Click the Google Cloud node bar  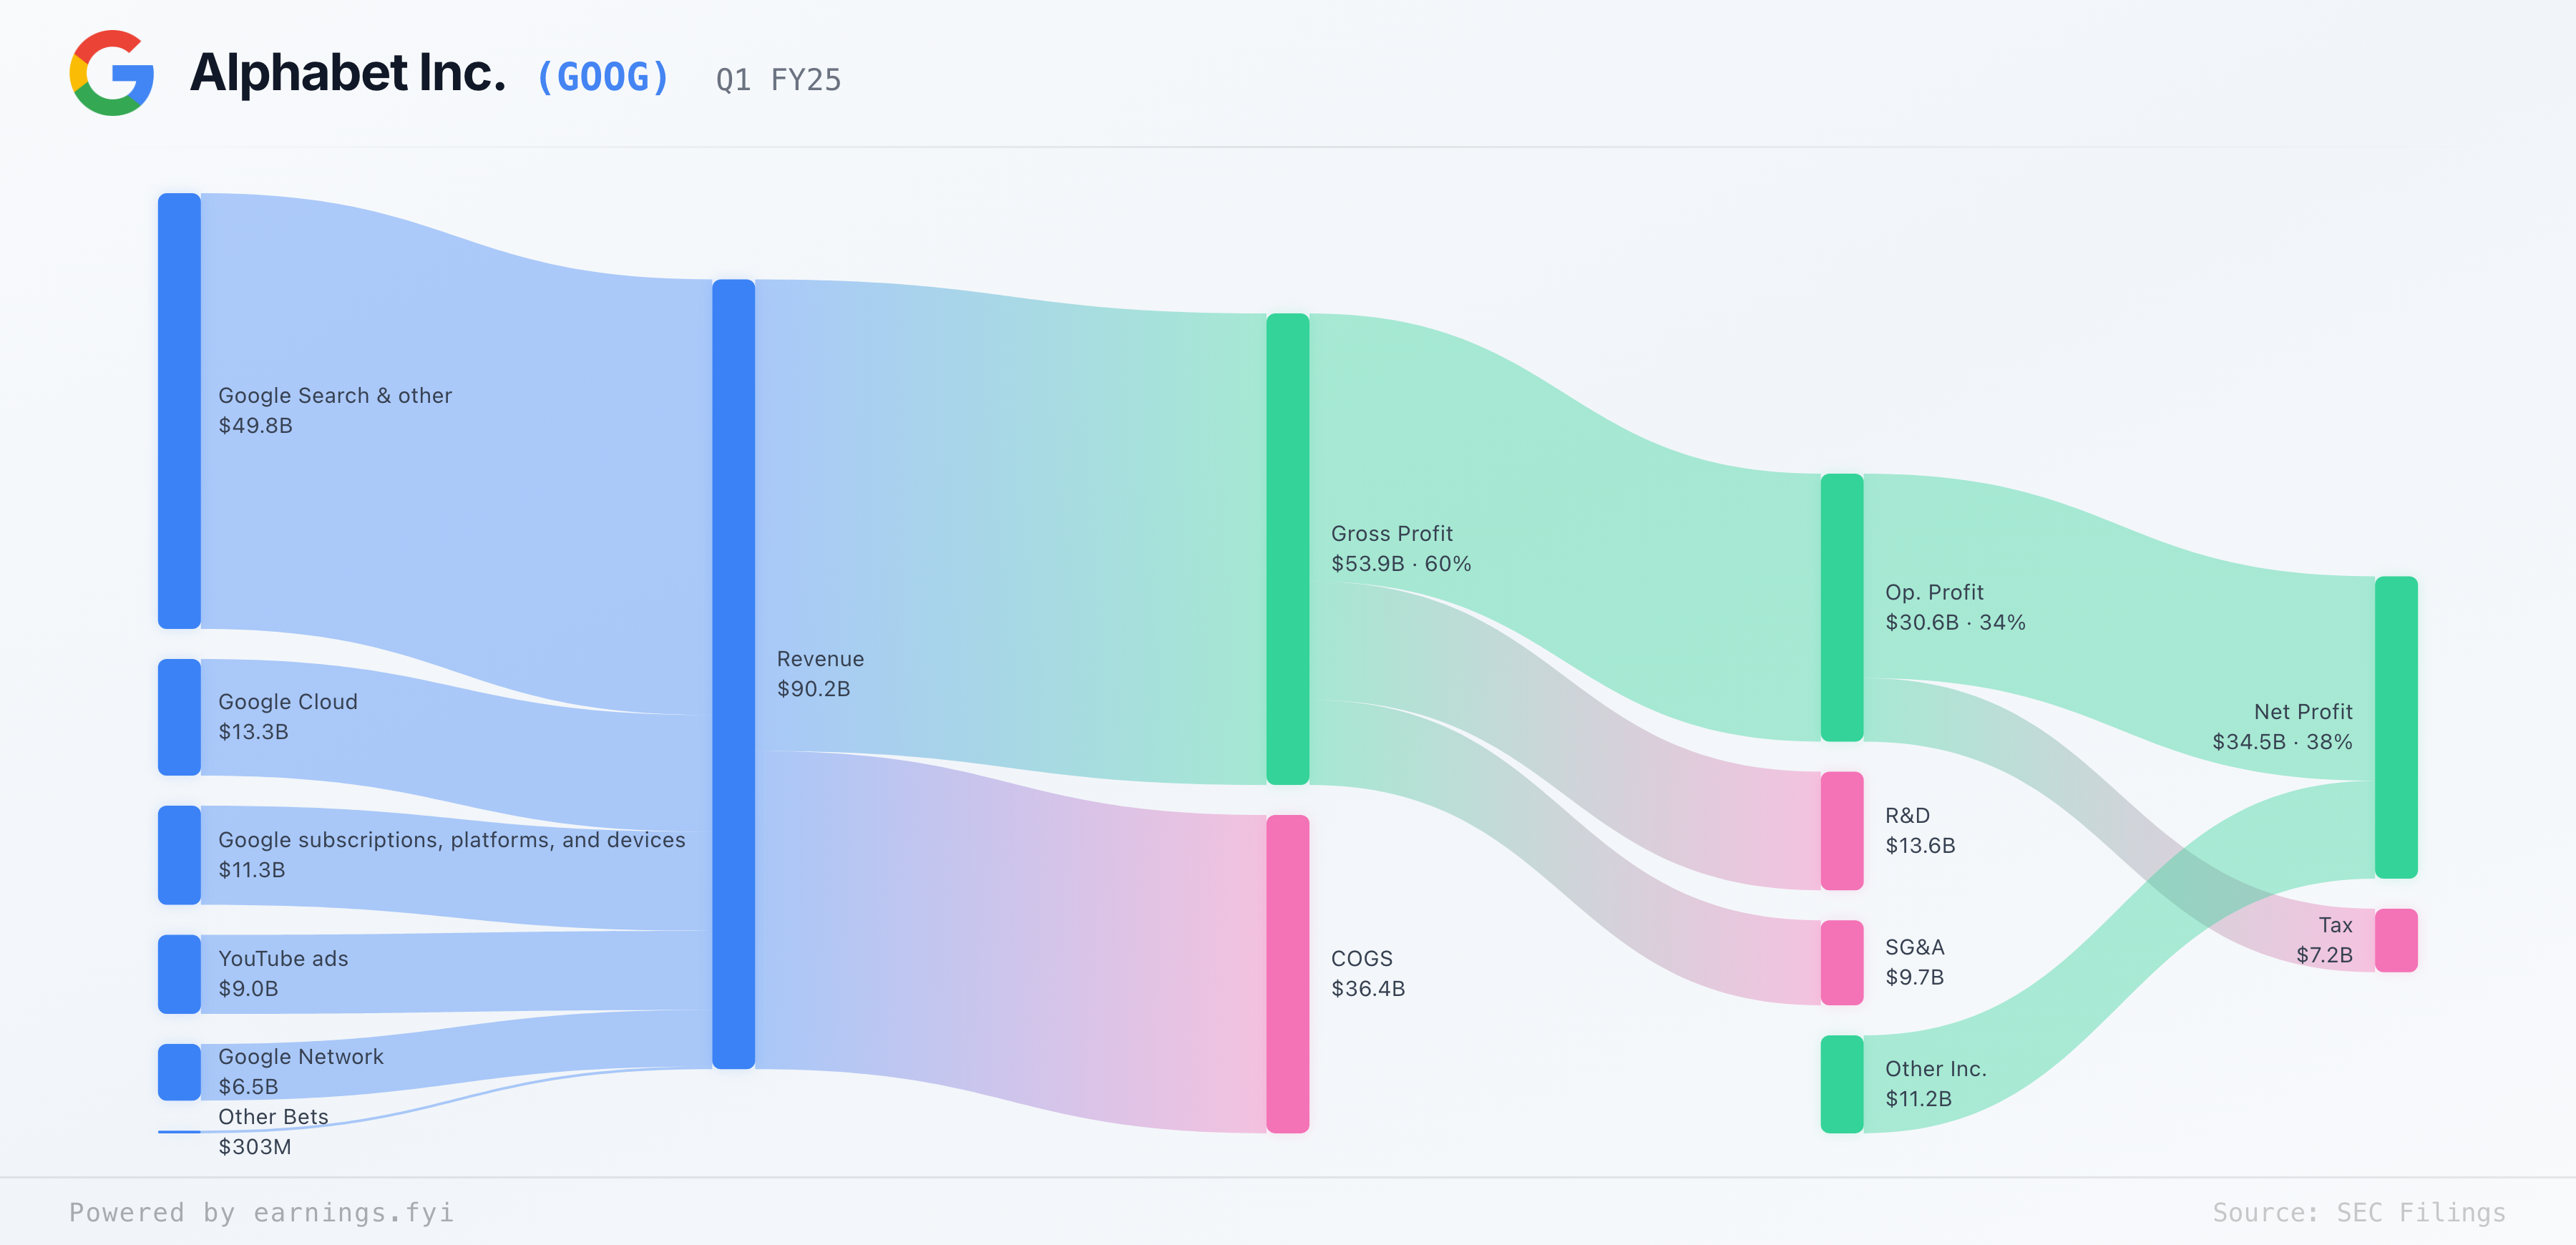click(179, 716)
